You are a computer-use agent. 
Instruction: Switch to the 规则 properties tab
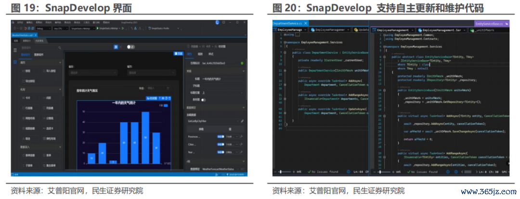200,54
